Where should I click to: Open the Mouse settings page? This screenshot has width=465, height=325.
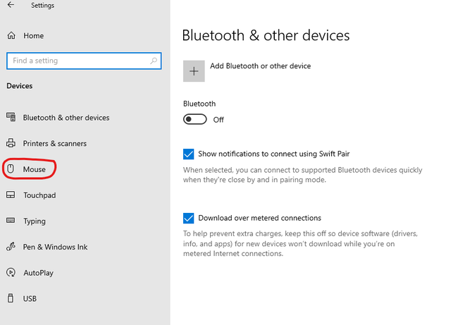coord(34,169)
